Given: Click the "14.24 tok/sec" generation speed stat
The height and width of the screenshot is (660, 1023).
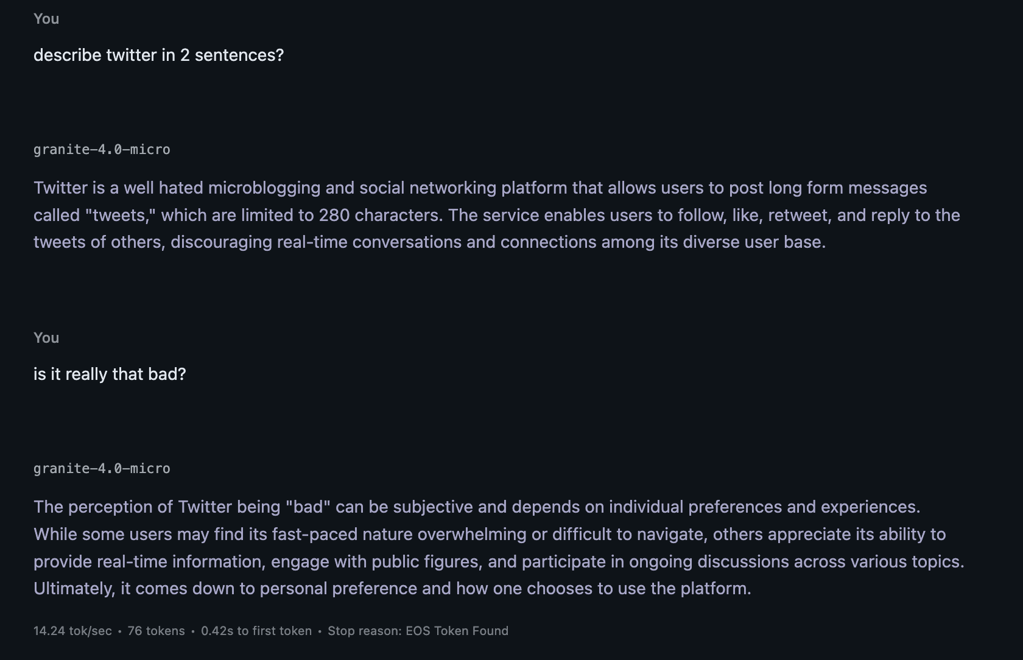Looking at the screenshot, I should coord(72,631).
